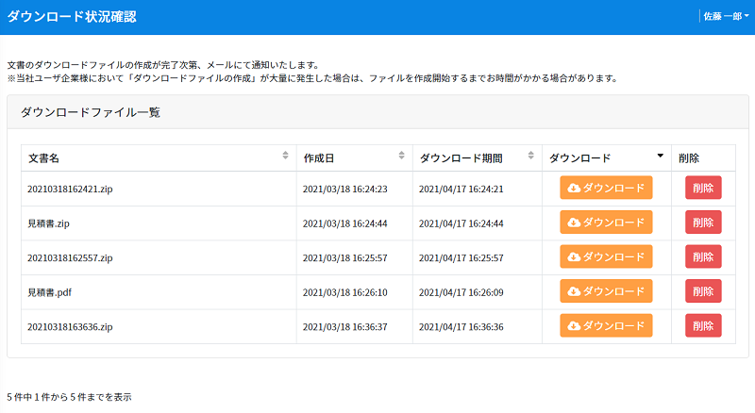Open the 佐藤 一郎 user dropdown menu
Viewport: 755px width, 413px height.
(726, 16)
